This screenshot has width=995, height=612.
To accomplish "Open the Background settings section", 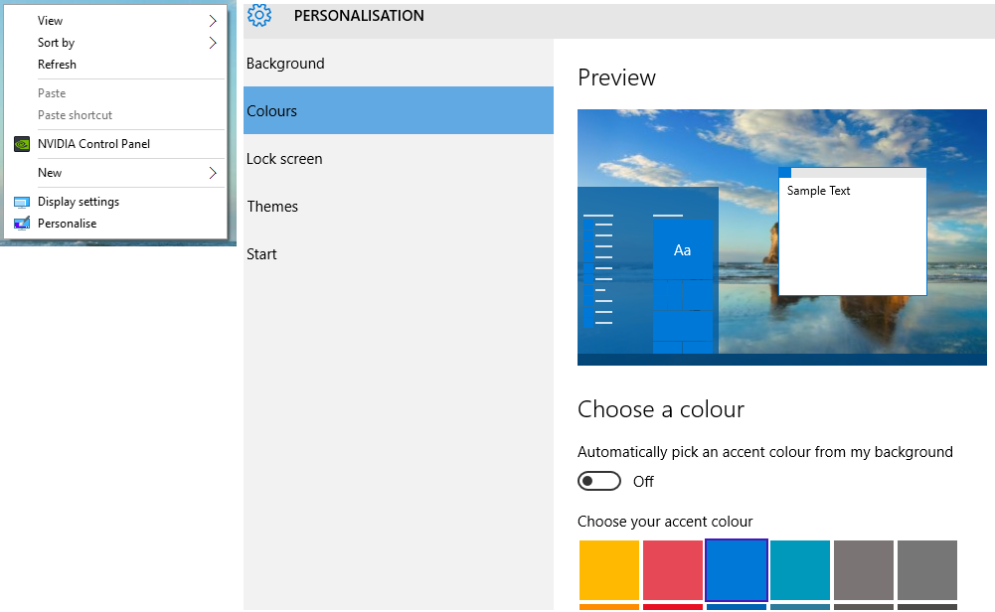I will click(285, 64).
